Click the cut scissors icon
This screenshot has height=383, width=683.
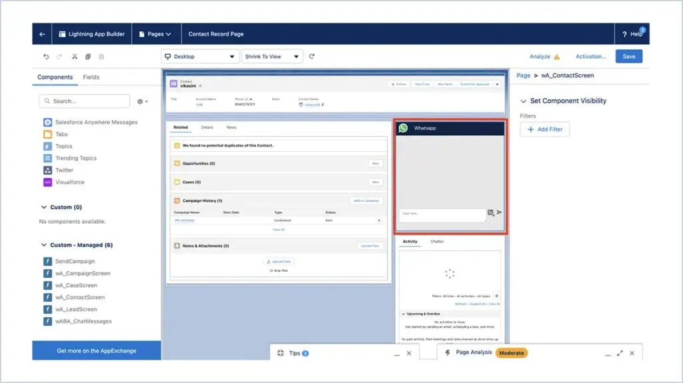tap(75, 57)
